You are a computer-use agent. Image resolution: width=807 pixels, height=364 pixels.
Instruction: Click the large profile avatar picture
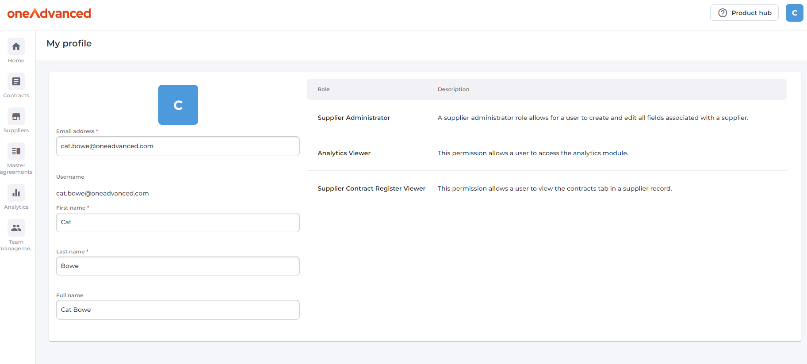click(x=178, y=105)
